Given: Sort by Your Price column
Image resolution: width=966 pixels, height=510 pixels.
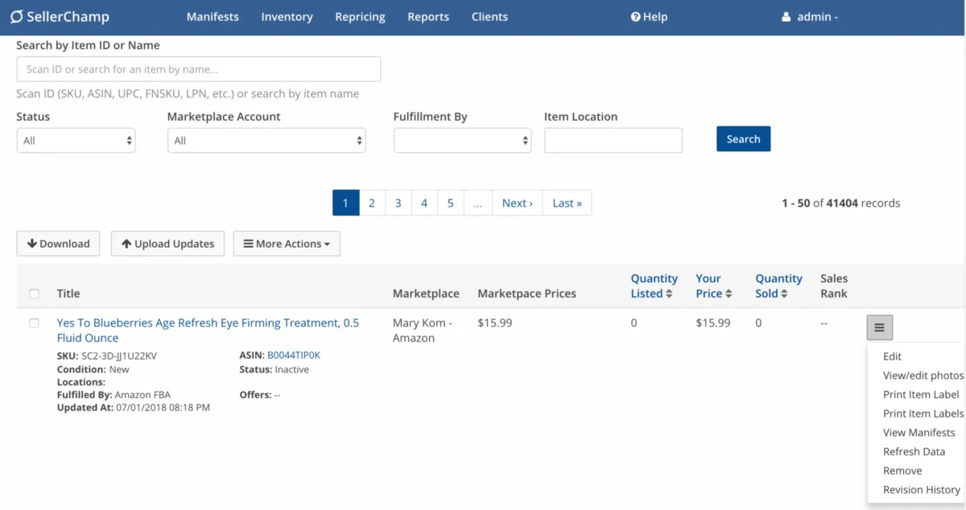Looking at the screenshot, I should point(728,294).
